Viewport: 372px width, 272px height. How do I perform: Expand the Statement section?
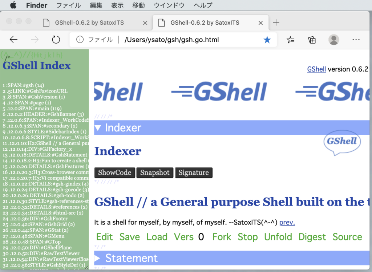(x=98, y=258)
